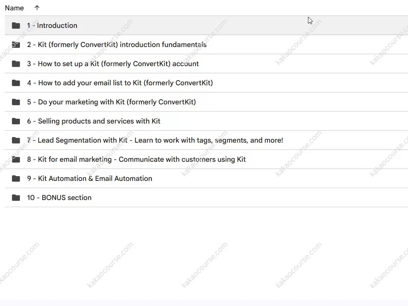Select the BONUS section folder icon
Screen dimensions: 408x306
click(16, 198)
